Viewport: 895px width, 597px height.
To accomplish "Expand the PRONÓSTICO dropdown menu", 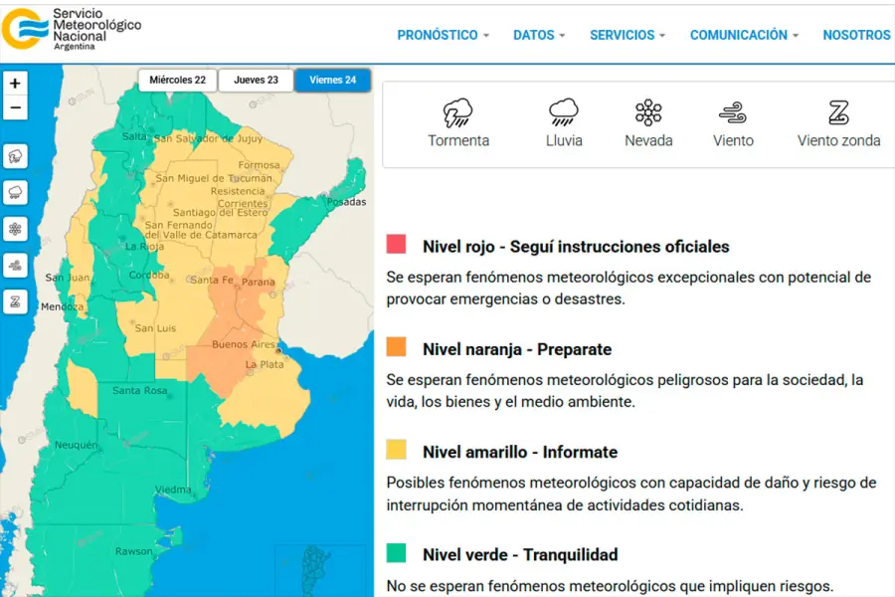I will (x=443, y=35).
